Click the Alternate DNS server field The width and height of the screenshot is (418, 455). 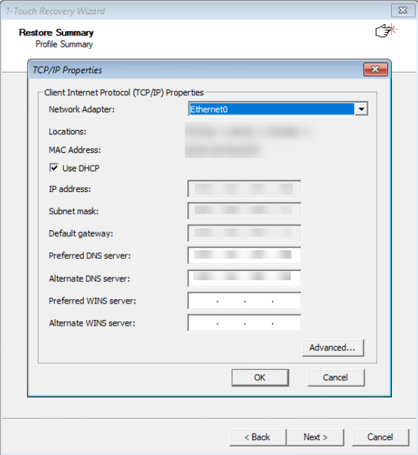click(x=245, y=278)
